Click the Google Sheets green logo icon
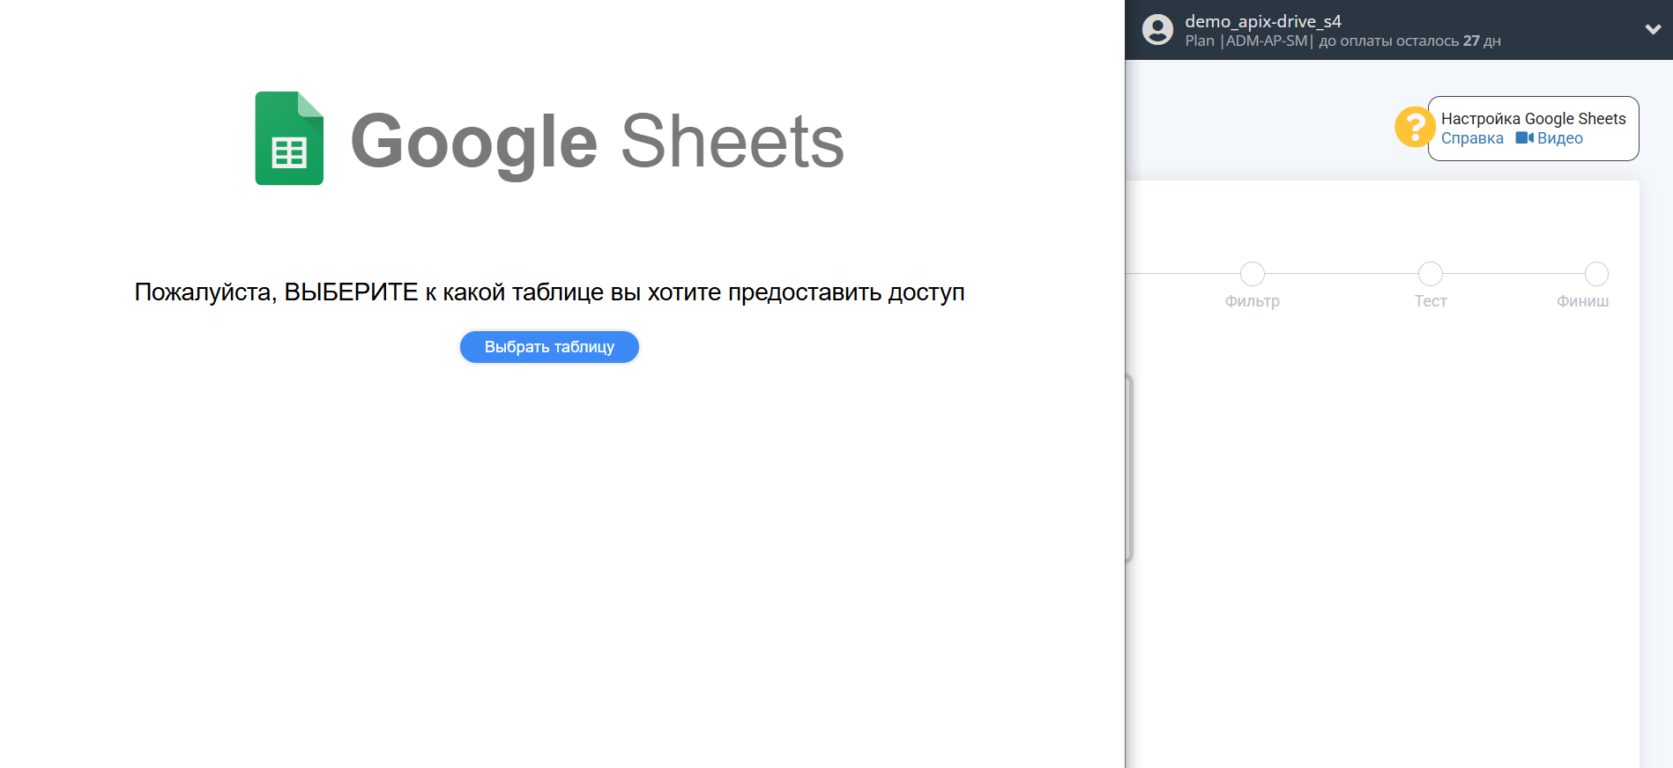This screenshot has width=1673, height=768. [x=289, y=138]
